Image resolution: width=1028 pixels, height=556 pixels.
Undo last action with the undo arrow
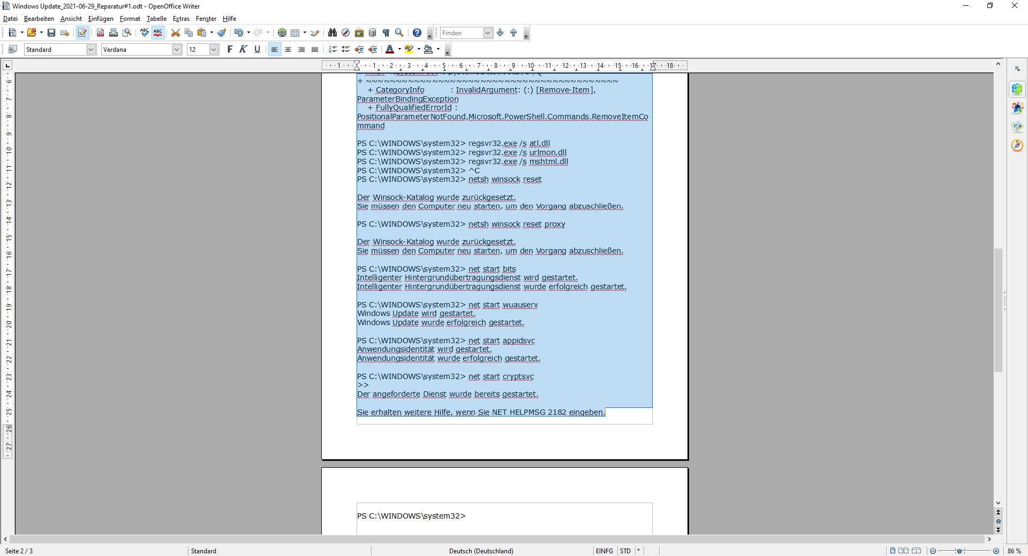pyautogui.click(x=238, y=33)
